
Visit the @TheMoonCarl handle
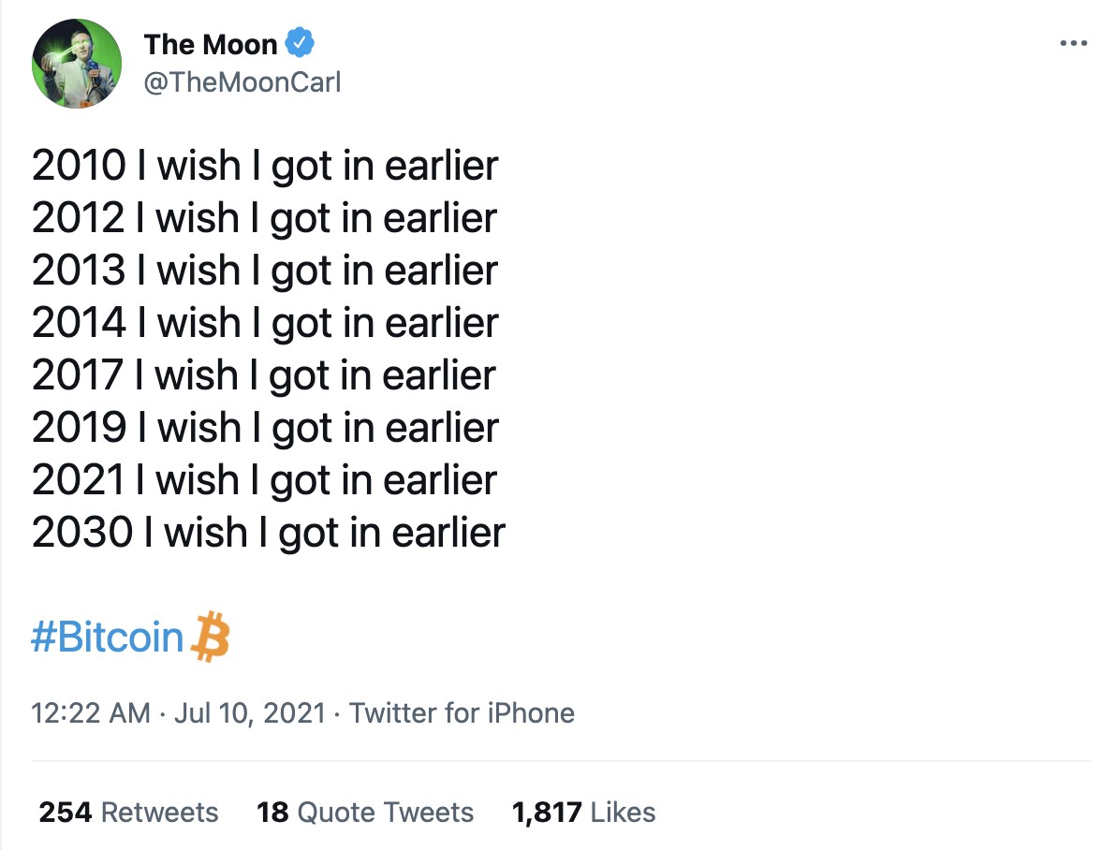(x=242, y=82)
